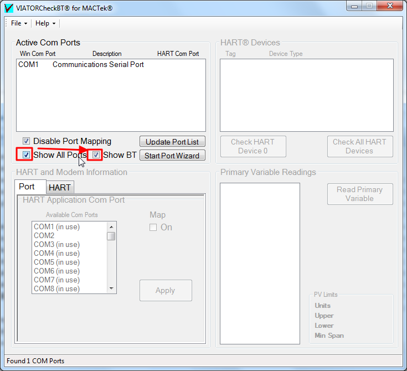407x371 pixels.
Task: Toggle the Show BT checkbox
Action: tap(96, 155)
